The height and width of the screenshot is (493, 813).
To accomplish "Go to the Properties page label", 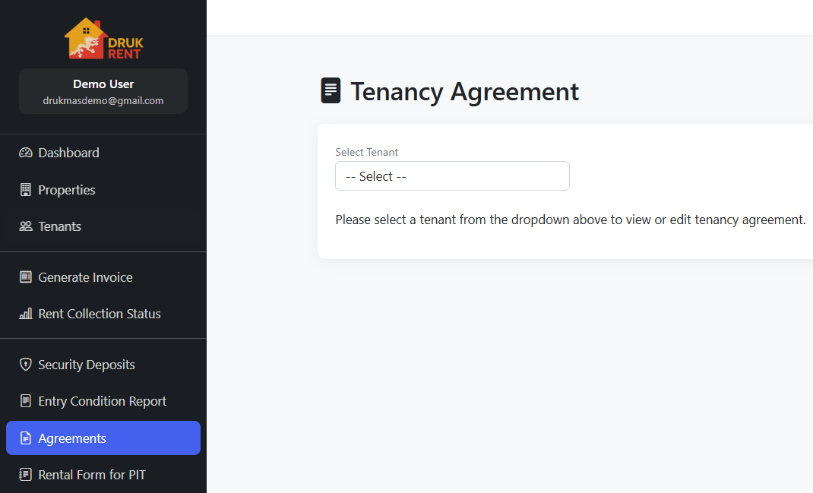I will pyautogui.click(x=67, y=190).
